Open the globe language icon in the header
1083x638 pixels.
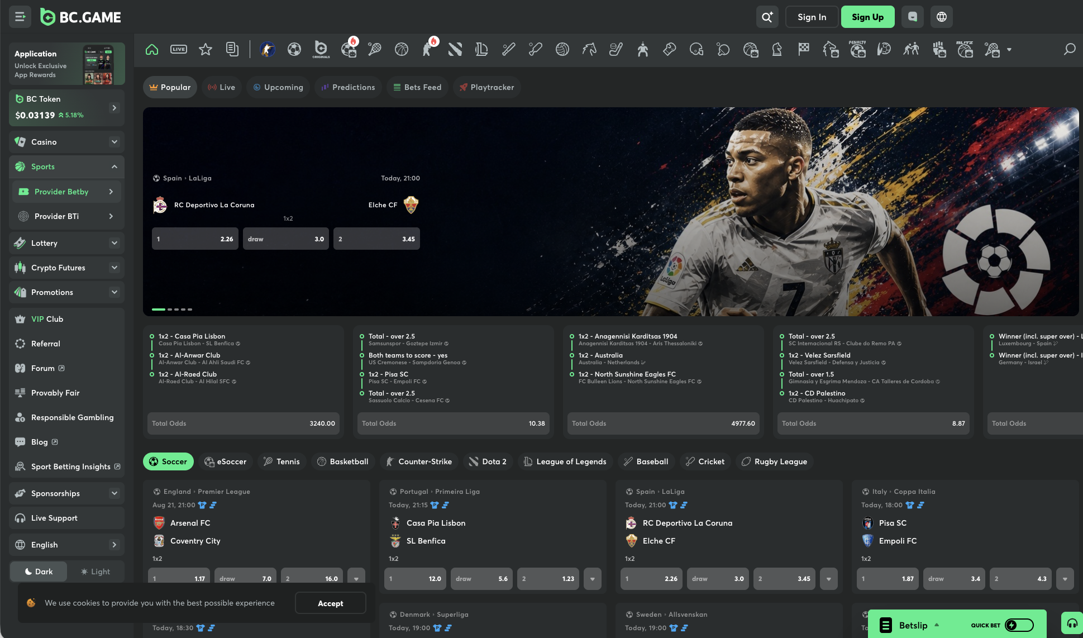click(x=942, y=17)
